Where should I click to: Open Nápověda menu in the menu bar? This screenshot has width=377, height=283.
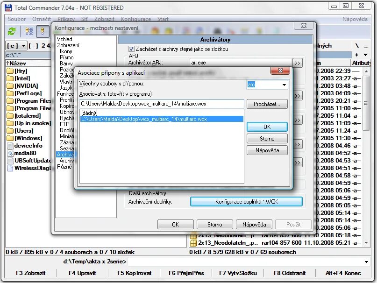tap(355, 19)
